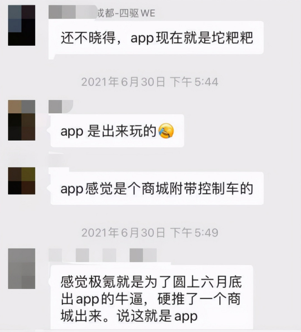Tap the blurred portion of first sender's nickname
The image size is (301, 332).
coord(73,12)
